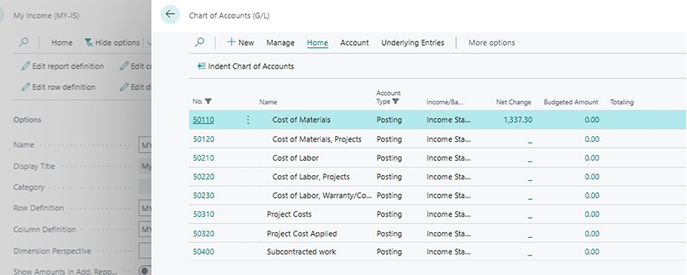Open the Manage menu
The height and width of the screenshot is (275, 687).
pyautogui.click(x=281, y=43)
